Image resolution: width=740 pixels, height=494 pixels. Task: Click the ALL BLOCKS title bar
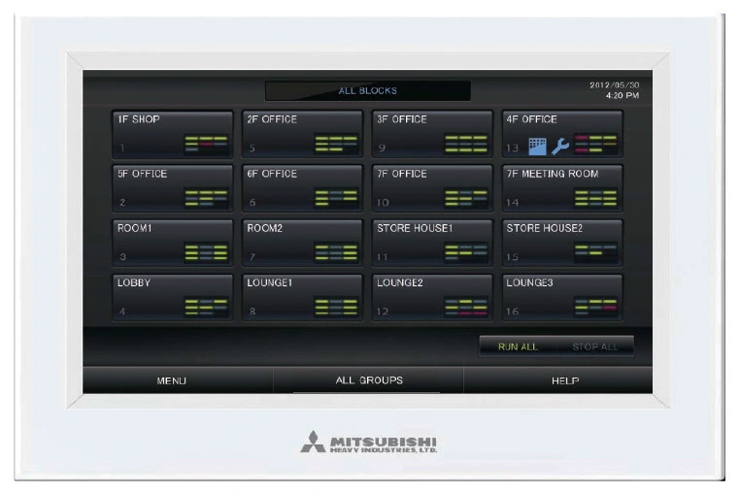click(x=368, y=90)
